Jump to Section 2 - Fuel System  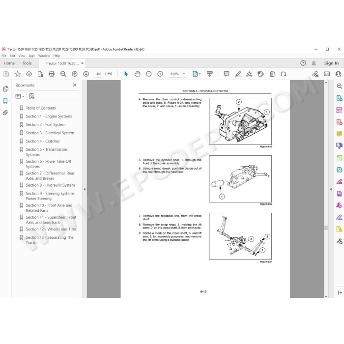[46, 125]
